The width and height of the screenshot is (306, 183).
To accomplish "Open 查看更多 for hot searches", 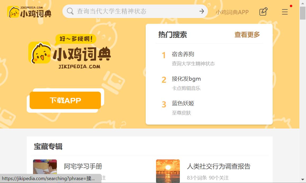I will (x=247, y=35).
